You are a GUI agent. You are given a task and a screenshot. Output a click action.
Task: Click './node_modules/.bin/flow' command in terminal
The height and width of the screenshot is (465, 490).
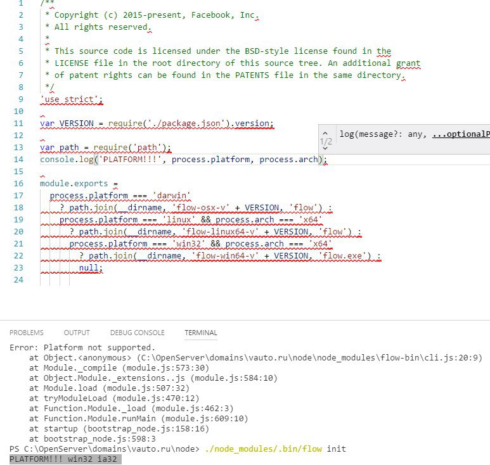pos(263,449)
